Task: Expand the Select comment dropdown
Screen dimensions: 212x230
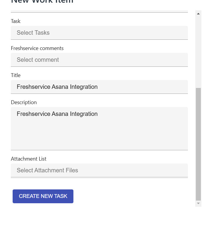Action: coord(99,60)
